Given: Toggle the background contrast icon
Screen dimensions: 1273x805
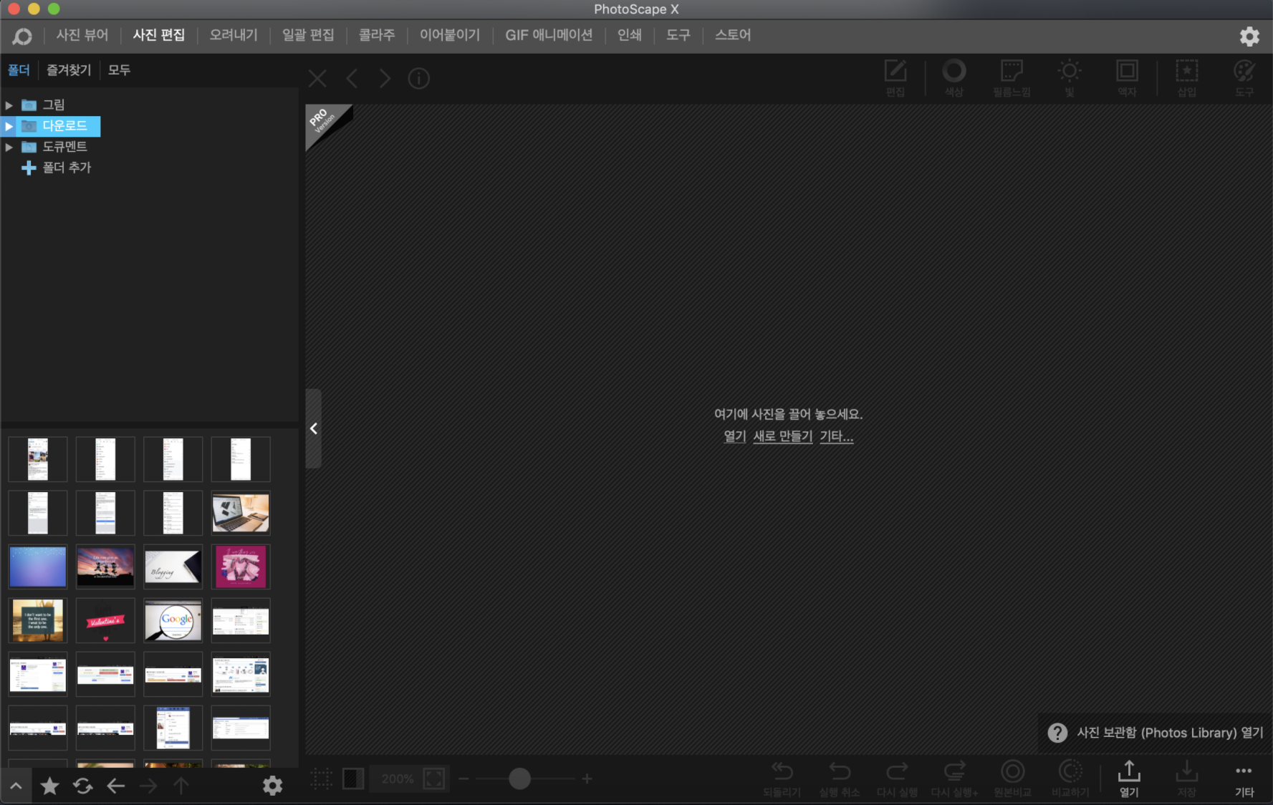Looking at the screenshot, I should [353, 779].
